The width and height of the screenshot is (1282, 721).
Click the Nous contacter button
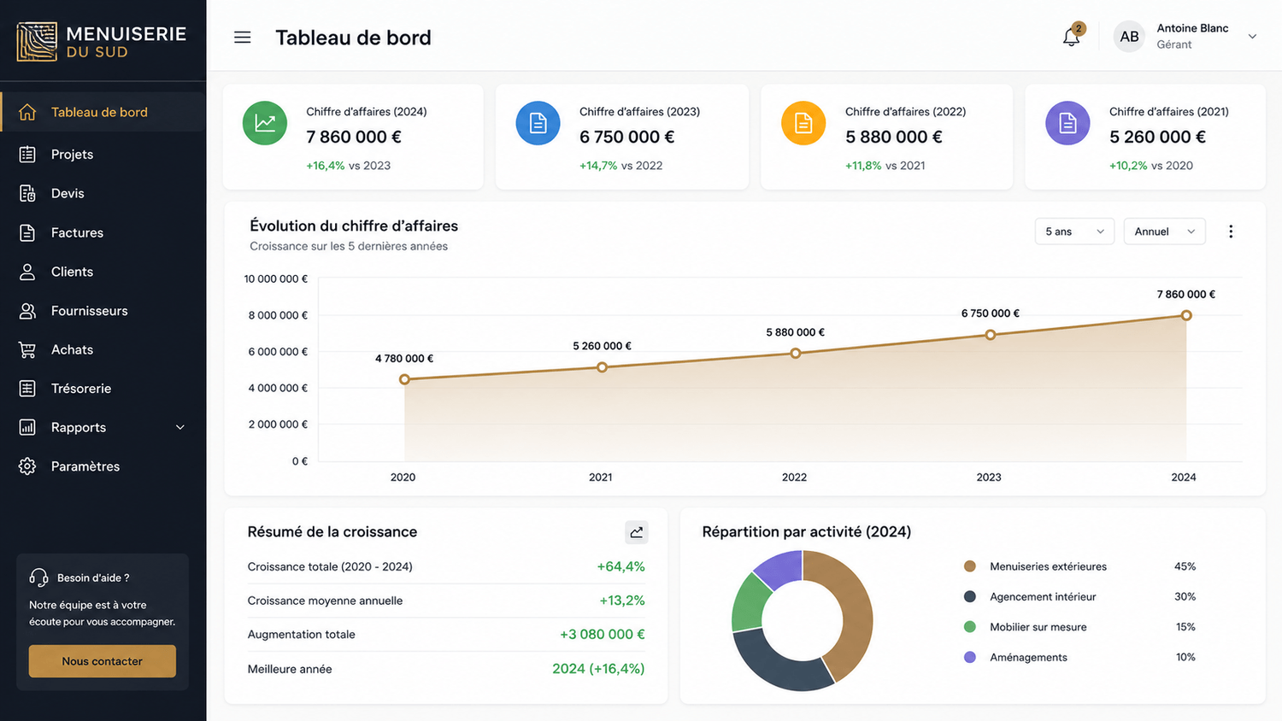tap(103, 661)
